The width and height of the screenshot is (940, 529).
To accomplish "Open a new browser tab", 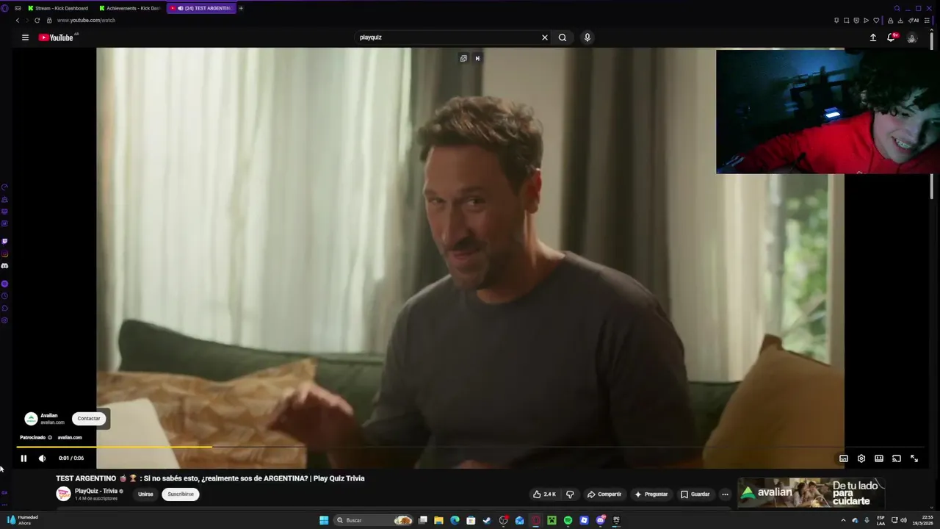I will pyautogui.click(x=241, y=8).
